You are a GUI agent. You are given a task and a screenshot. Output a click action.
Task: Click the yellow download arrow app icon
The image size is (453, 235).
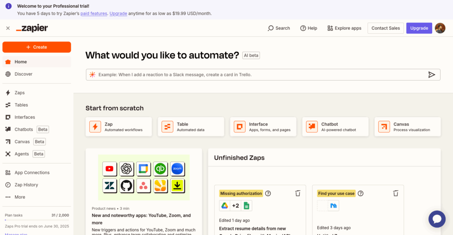(177, 186)
